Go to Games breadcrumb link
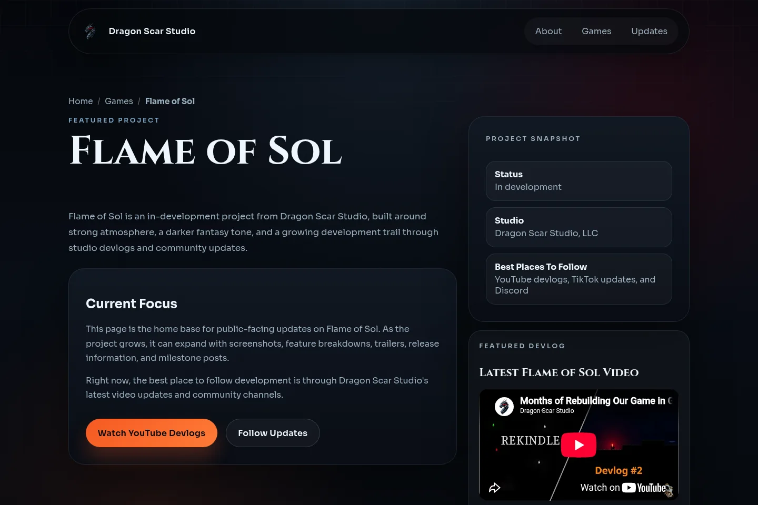This screenshot has width=758, height=505. coord(119,101)
